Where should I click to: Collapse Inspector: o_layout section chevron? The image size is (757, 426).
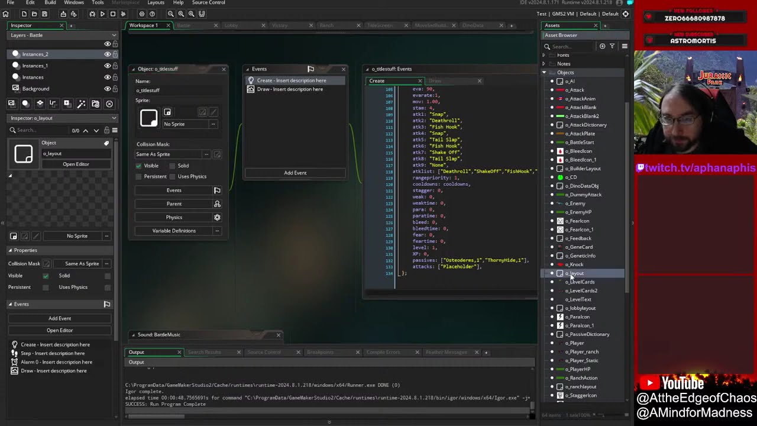tap(114, 118)
